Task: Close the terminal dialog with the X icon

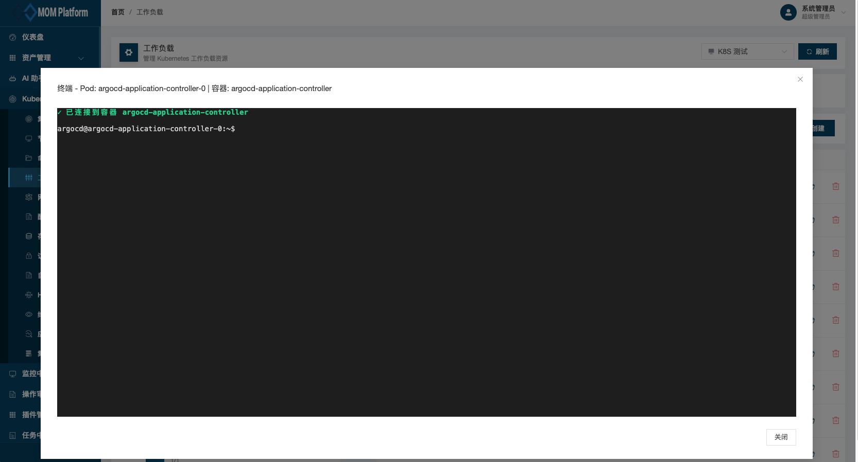Action: (800, 79)
